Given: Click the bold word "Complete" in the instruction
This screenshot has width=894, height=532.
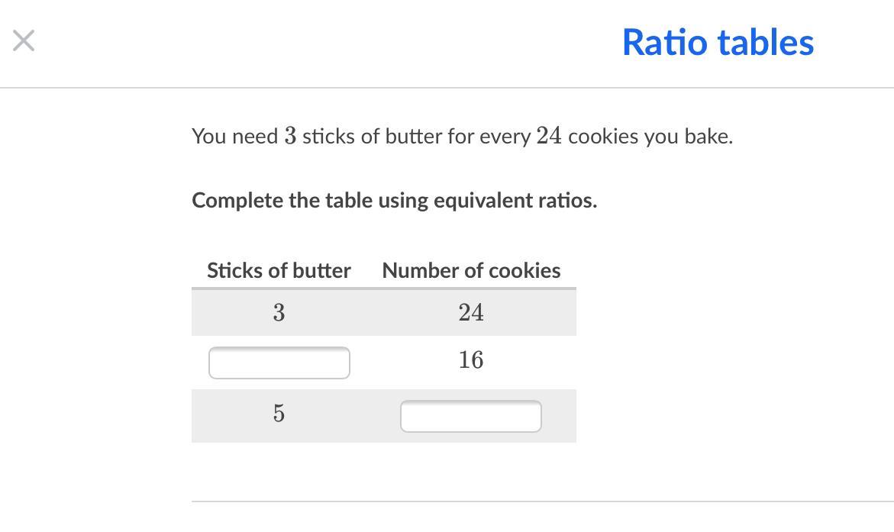Looking at the screenshot, I should (226, 201).
